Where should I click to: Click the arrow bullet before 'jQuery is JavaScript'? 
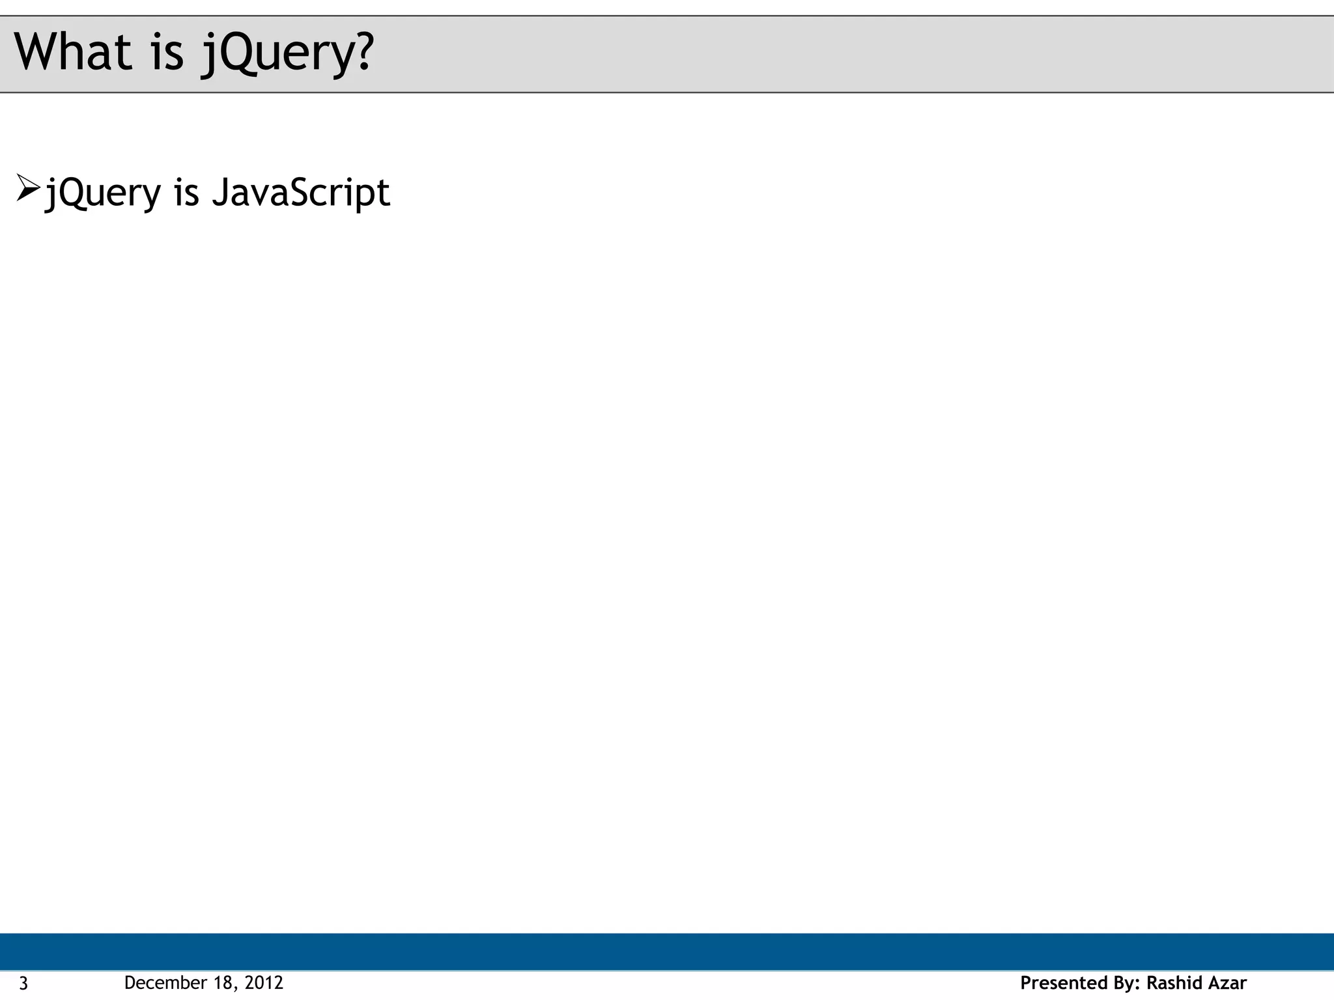coord(29,189)
